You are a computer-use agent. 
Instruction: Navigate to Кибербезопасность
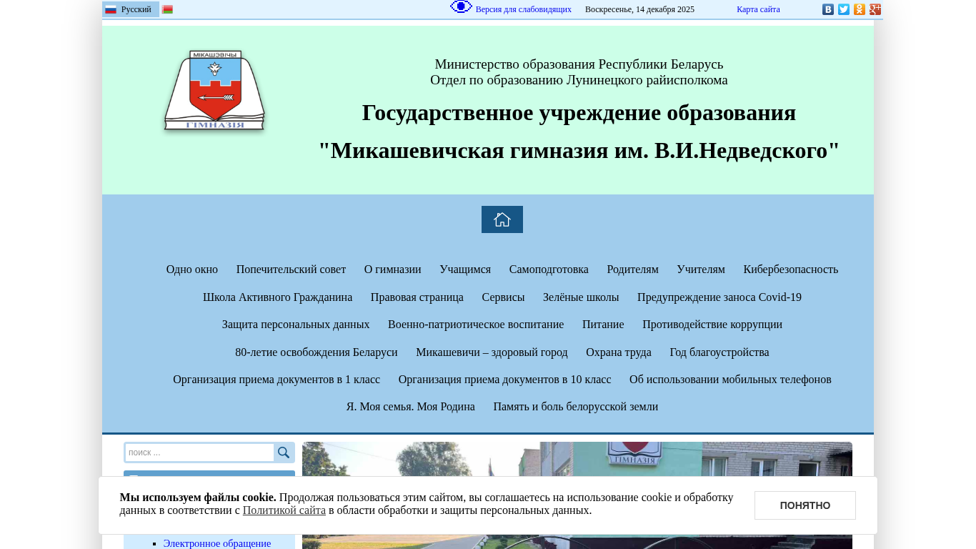click(791, 269)
